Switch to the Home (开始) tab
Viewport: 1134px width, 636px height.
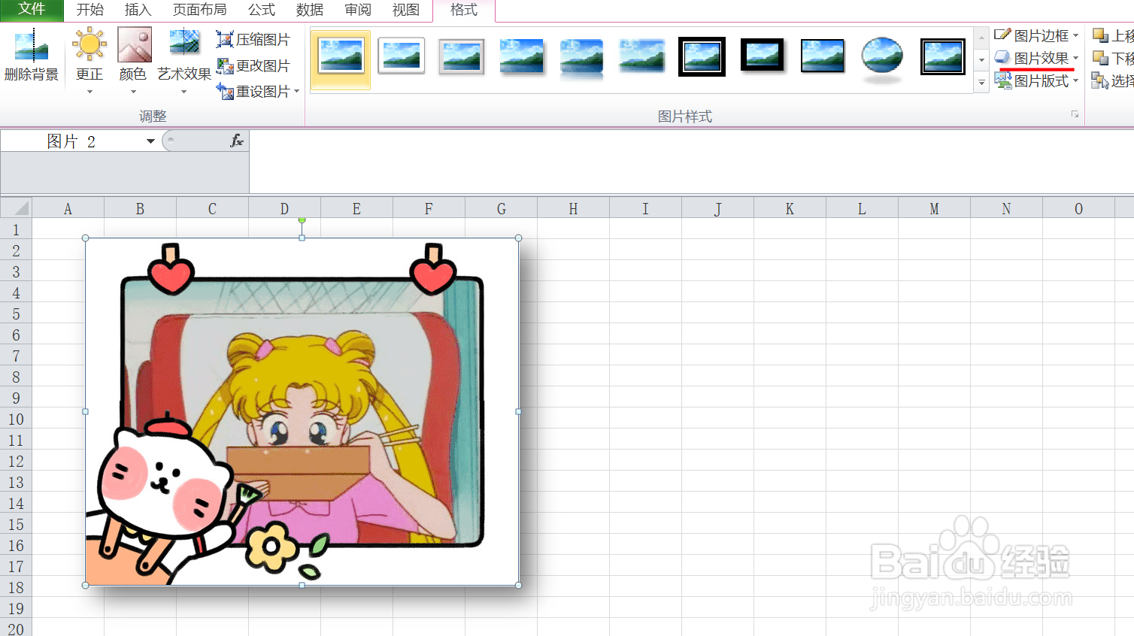pyautogui.click(x=89, y=10)
